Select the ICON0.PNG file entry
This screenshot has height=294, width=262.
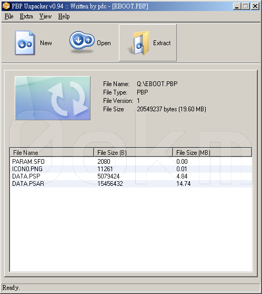[131, 169]
